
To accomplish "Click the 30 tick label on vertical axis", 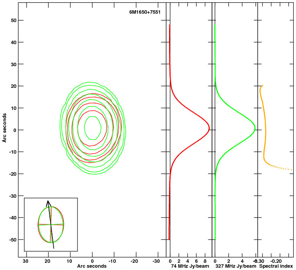I will click(x=14, y=64).
